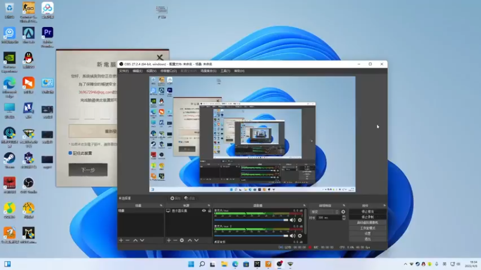Open the 工具(T) menu in OBS
The width and height of the screenshot is (481, 270).
pos(225,71)
